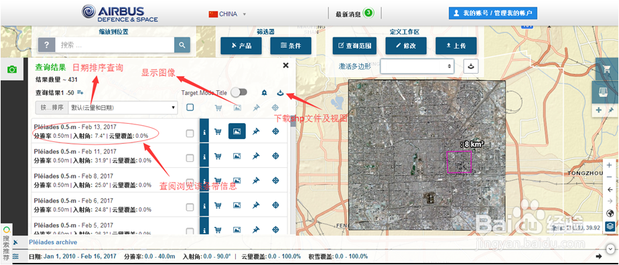The width and height of the screenshot is (619, 265).
Task: Click the plus icon in the small right-side panel
Action: [x=599, y=110]
